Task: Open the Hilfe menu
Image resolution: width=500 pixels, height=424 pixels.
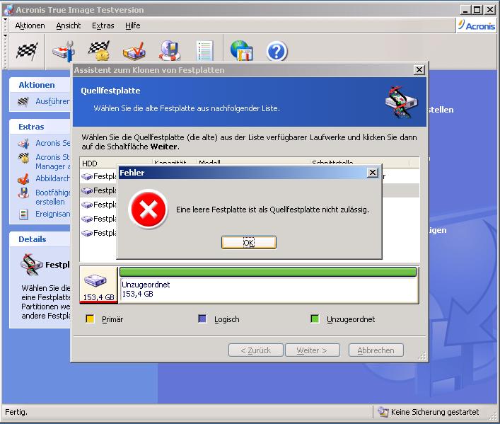Action: 133,25
